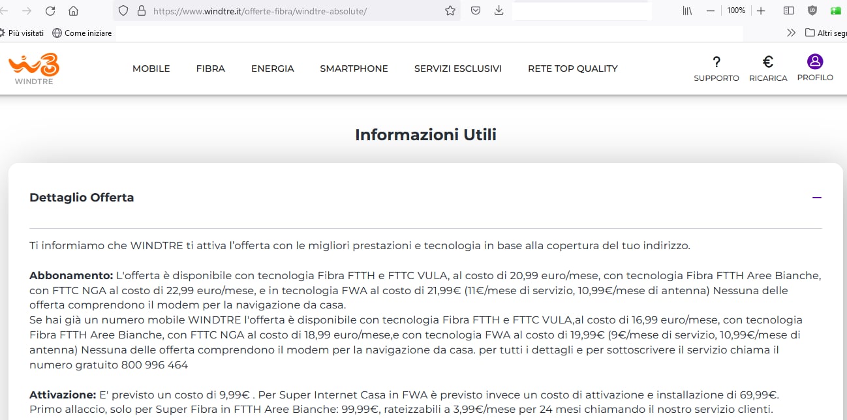Reset zoom level at 100%
The width and height of the screenshot is (847, 420).
[736, 10]
